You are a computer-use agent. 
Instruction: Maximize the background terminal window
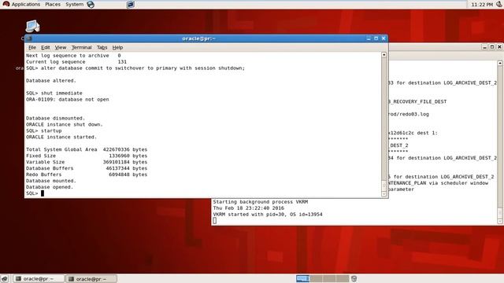[x=492, y=47]
